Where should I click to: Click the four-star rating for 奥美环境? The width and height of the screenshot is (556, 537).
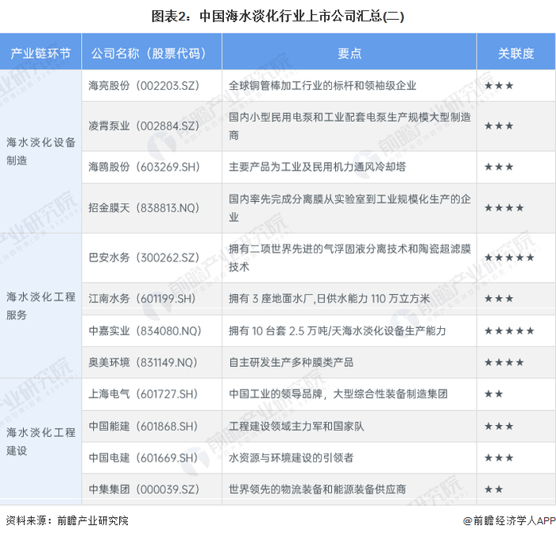click(504, 362)
